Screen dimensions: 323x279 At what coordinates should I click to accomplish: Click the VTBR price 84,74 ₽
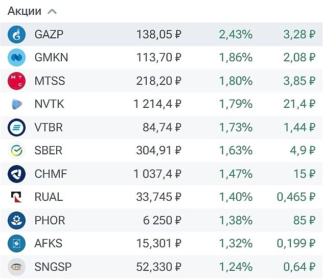tap(162, 127)
